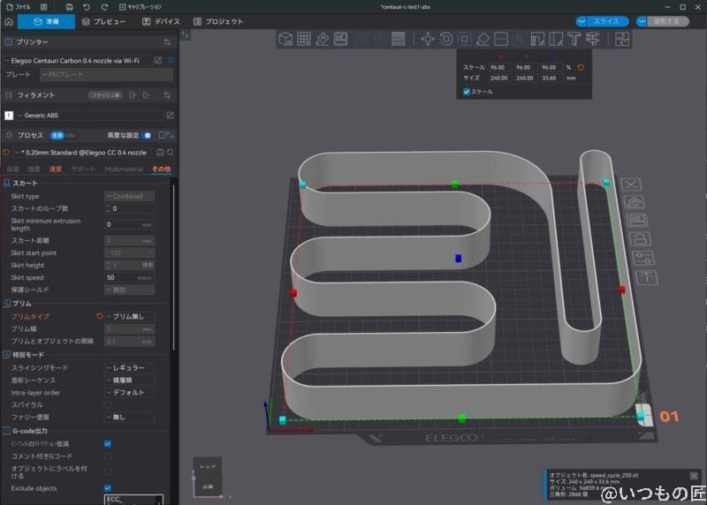Reset ブリムタイプ with orange undo icon
The width and height of the screenshot is (707, 505).
tap(99, 316)
